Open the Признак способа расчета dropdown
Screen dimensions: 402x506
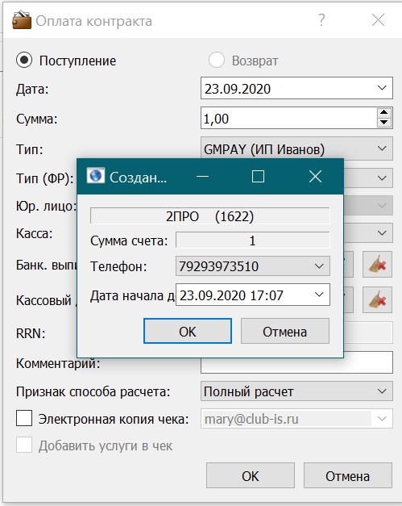tap(296, 391)
